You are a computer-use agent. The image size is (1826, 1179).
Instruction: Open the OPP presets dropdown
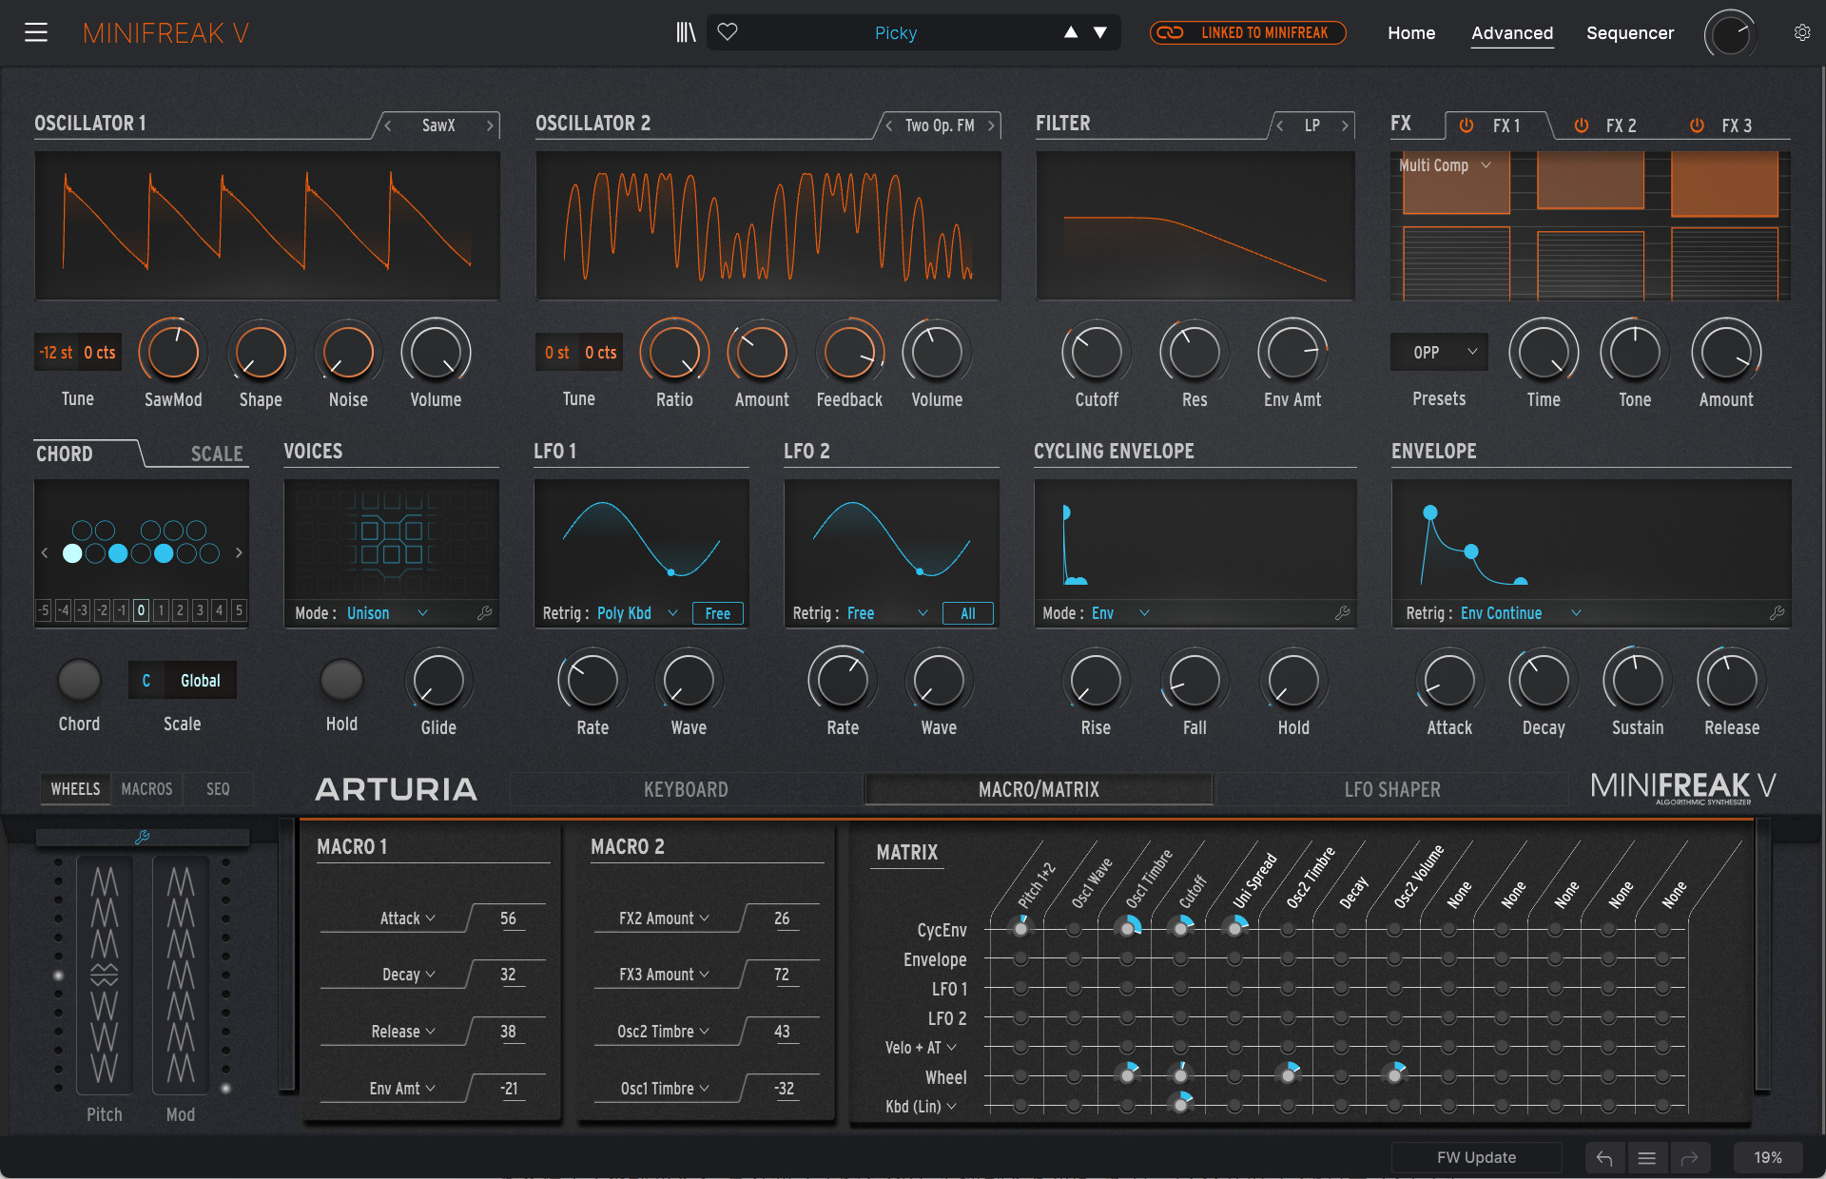[1439, 352]
